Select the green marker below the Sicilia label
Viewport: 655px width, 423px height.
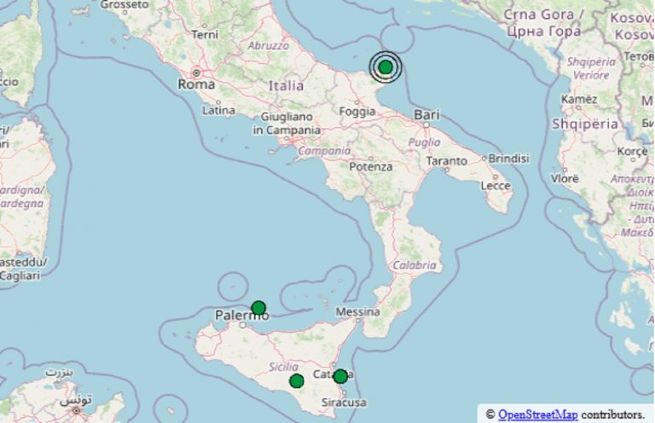tap(297, 380)
